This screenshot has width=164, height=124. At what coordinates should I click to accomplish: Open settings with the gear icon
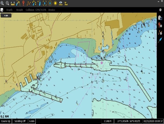tap(160, 10)
